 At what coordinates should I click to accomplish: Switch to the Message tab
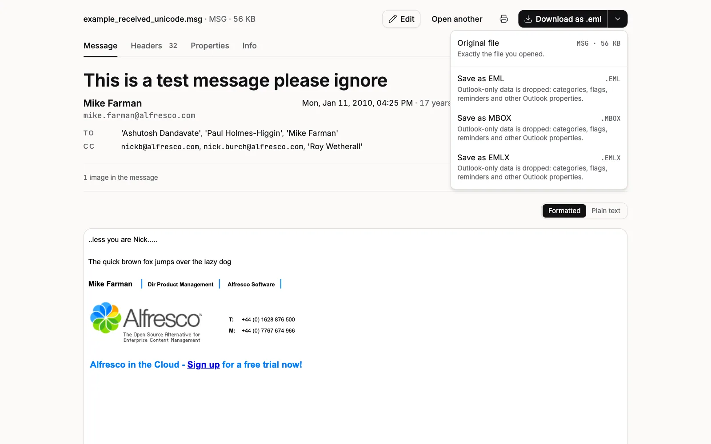coord(100,46)
